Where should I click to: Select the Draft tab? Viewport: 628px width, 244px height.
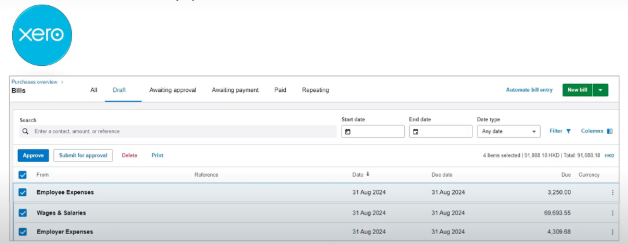point(119,90)
